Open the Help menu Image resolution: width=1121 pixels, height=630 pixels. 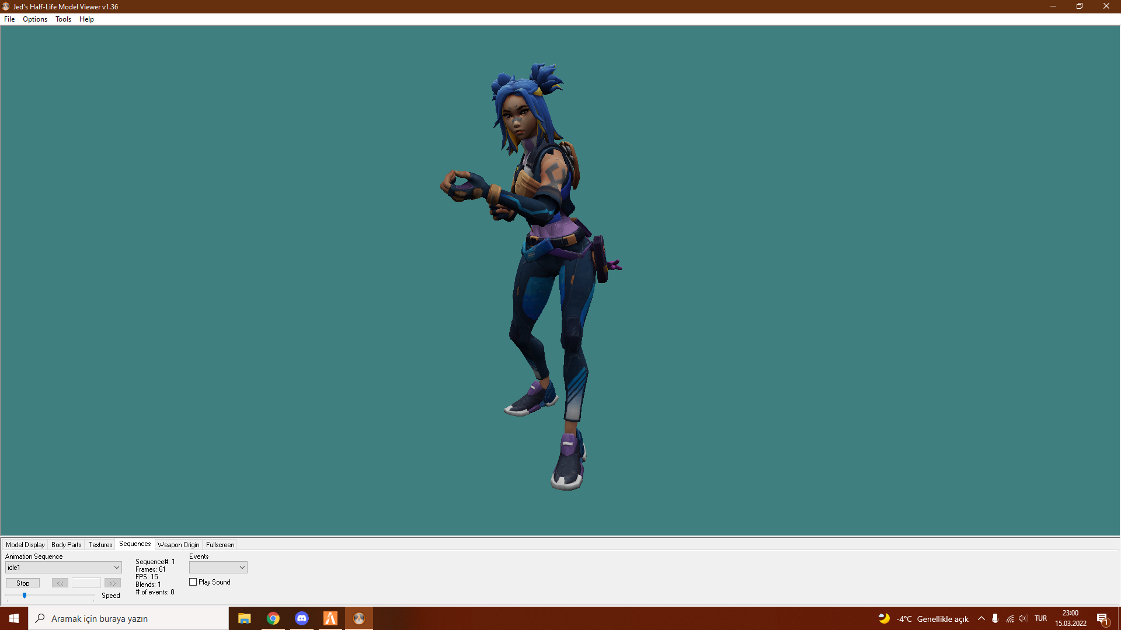86,19
